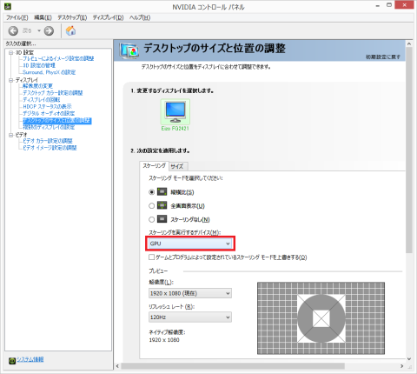Open デジタル オーディオの設定 tree item
The width and height of the screenshot is (417, 374).
49,113
